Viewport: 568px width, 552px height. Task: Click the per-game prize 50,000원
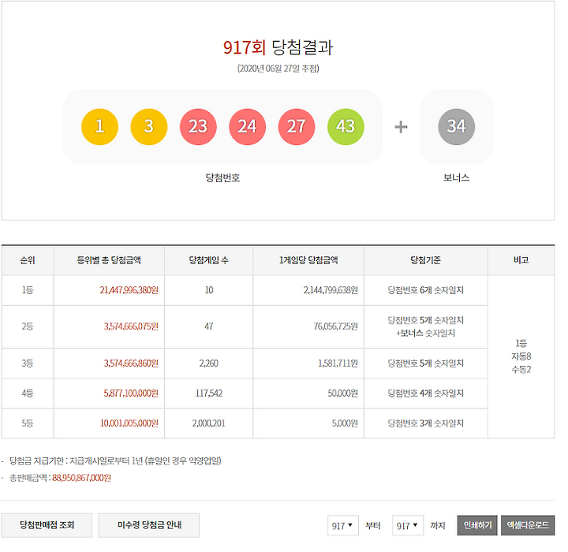tap(342, 393)
